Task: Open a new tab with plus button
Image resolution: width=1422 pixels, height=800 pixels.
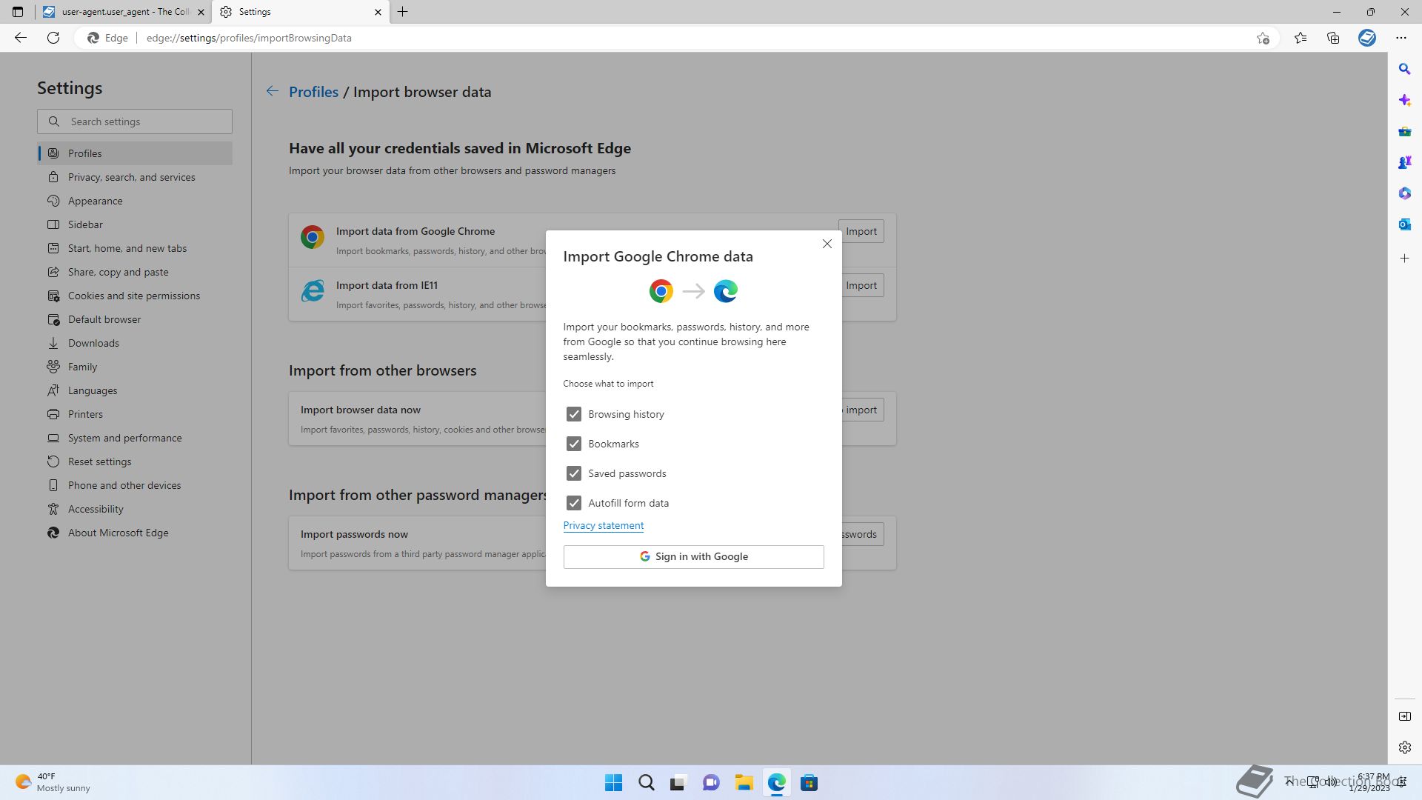Action: pyautogui.click(x=403, y=12)
